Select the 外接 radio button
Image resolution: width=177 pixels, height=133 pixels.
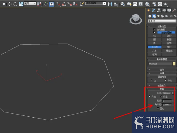161,96
